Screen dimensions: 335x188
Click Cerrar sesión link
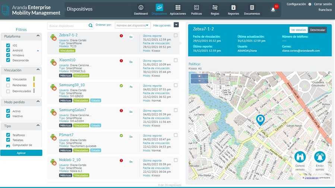[x=323, y=4]
